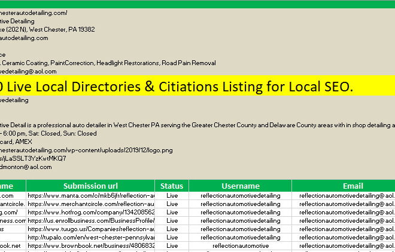Image resolution: width=395 pixels, height=252 pixels.
Task: Select the 'ness.com' name cell in enrollbusiness row
Action: (x=13, y=220)
